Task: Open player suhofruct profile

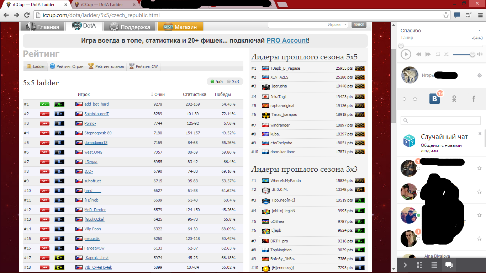Action: pos(93,181)
